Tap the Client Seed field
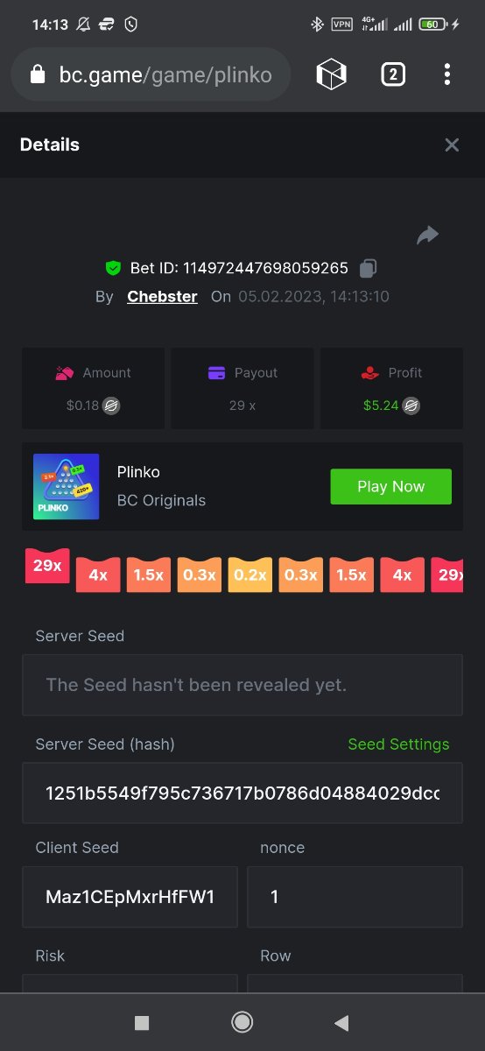 coord(130,897)
